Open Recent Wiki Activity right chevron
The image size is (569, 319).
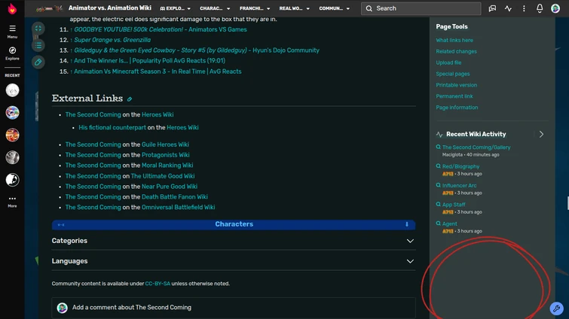point(541,135)
